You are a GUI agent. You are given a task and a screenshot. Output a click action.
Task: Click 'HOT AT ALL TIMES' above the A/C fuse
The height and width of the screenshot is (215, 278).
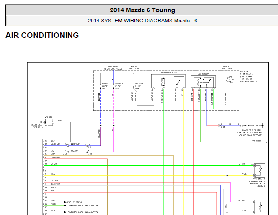click(x=227, y=68)
